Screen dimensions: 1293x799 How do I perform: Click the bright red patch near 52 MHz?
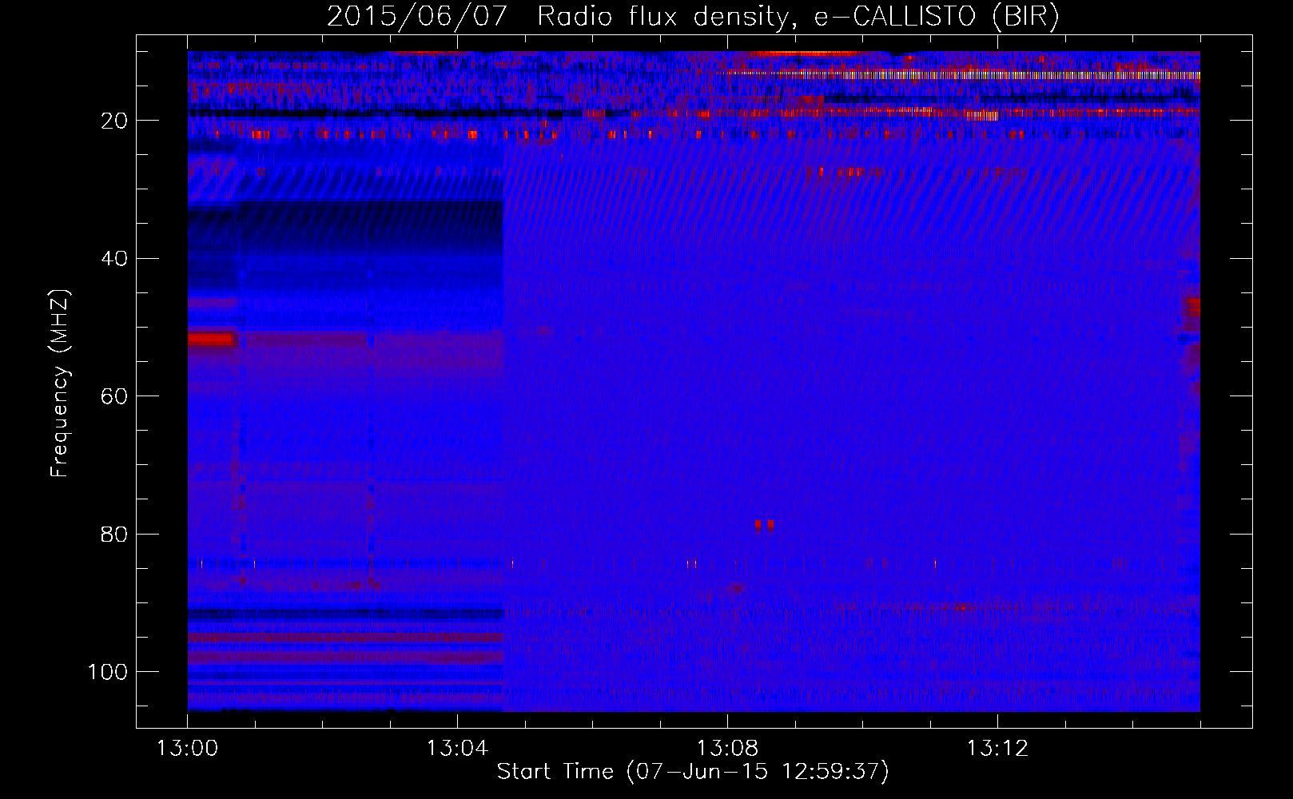tap(210, 340)
